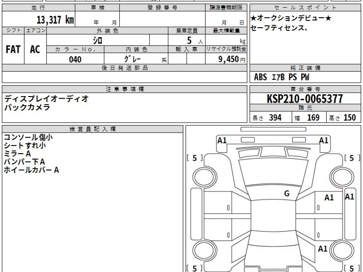
Task: Click the "乗車定員" header
Action: pos(187,31)
